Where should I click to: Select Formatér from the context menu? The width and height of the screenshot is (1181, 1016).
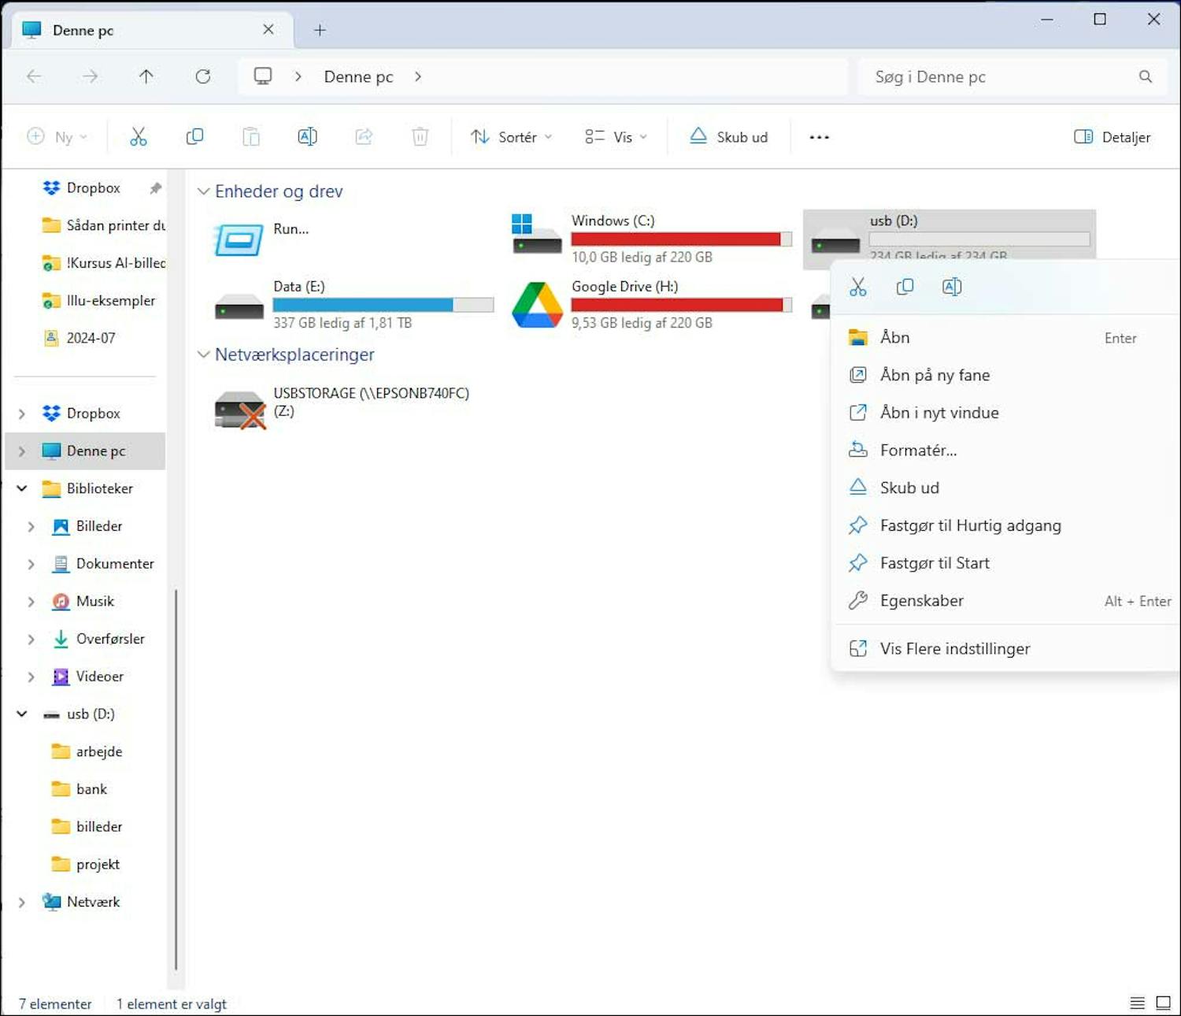[919, 450]
